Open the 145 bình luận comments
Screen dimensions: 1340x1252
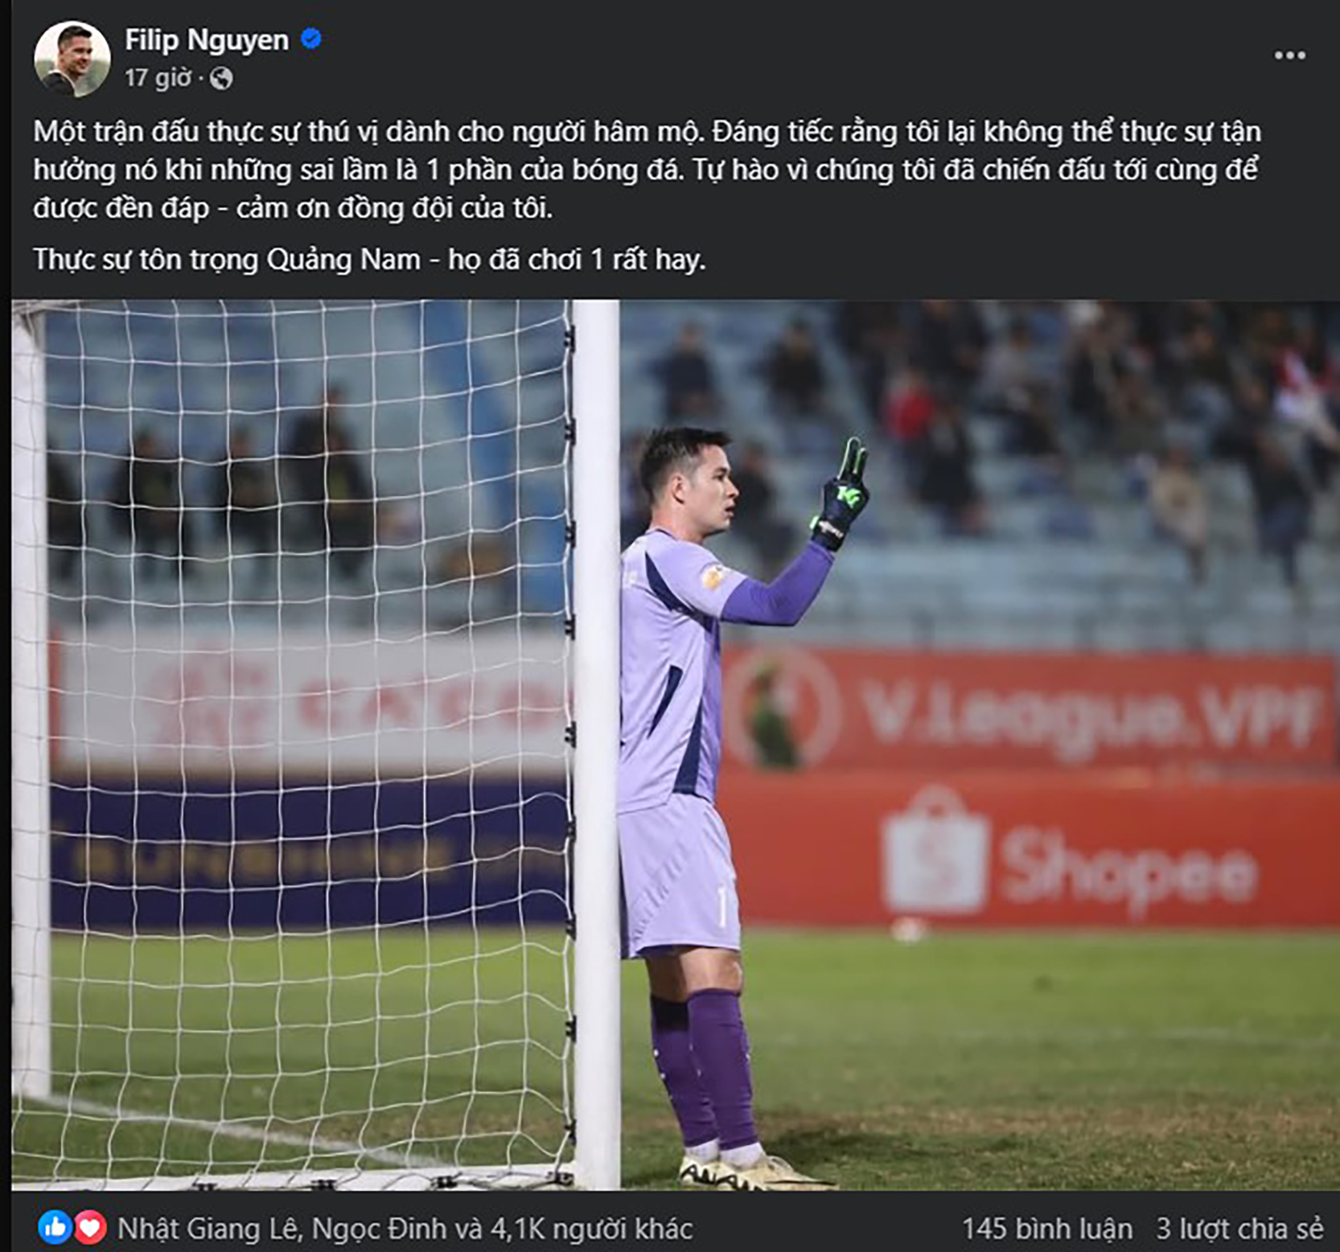pos(1047,1229)
